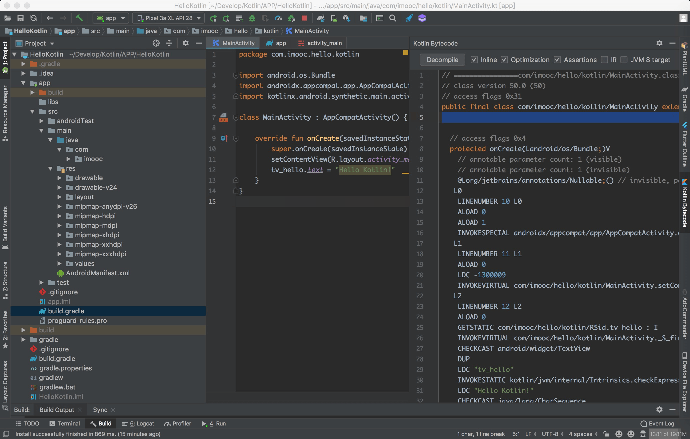Switch to MainActivity editor tab
This screenshot has height=439, width=690.
[233, 43]
